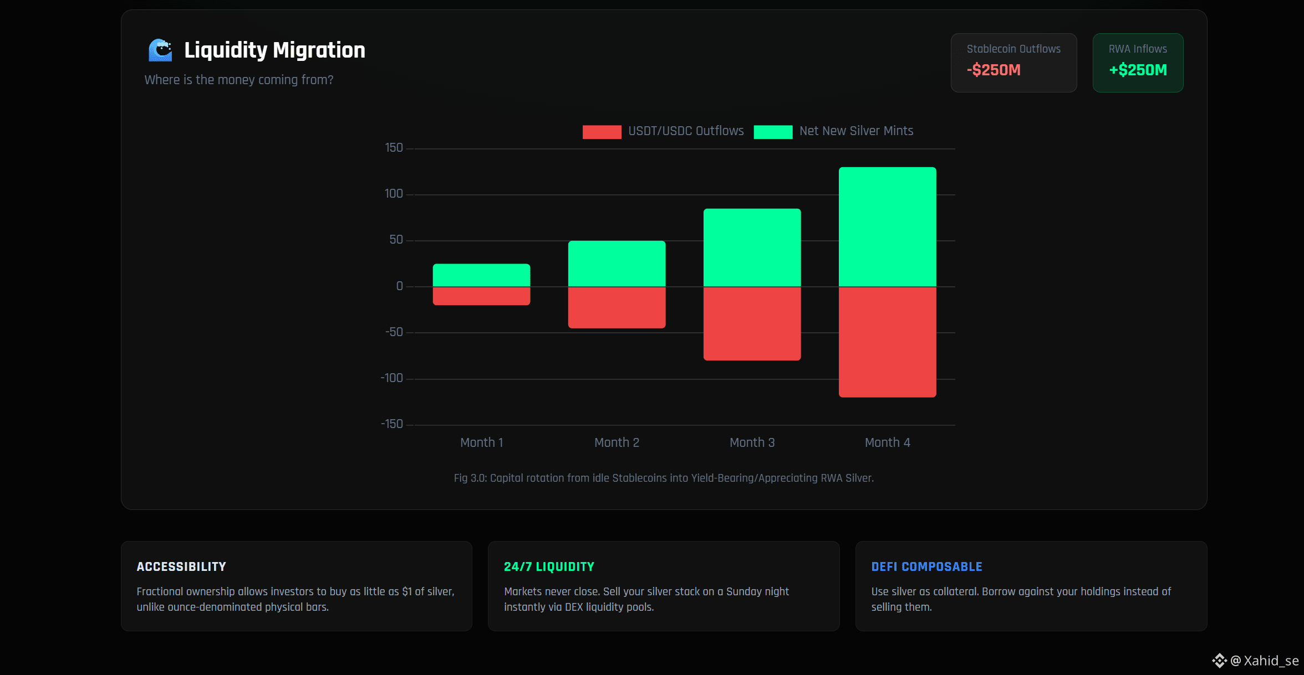This screenshot has height=675, width=1304.
Task: Open the Accessibility info card
Action: pos(296,586)
